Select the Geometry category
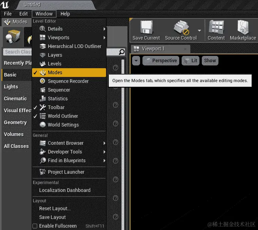 click(x=17, y=123)
